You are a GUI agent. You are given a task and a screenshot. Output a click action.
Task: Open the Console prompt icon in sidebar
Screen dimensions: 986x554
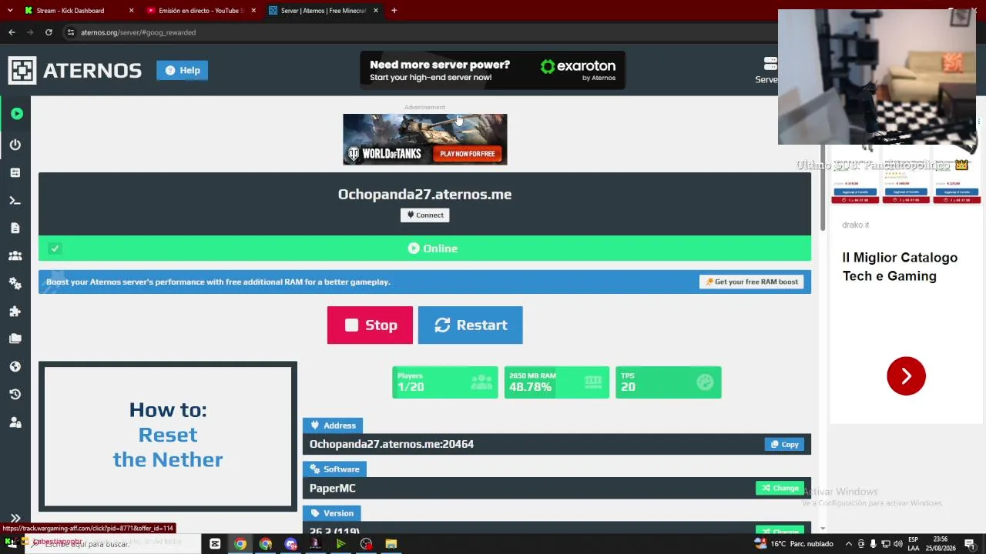point(15,200)
